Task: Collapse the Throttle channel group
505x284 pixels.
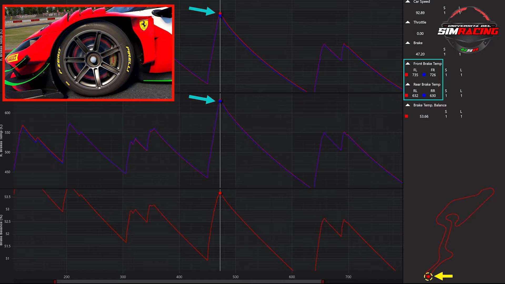Action: 408,22
